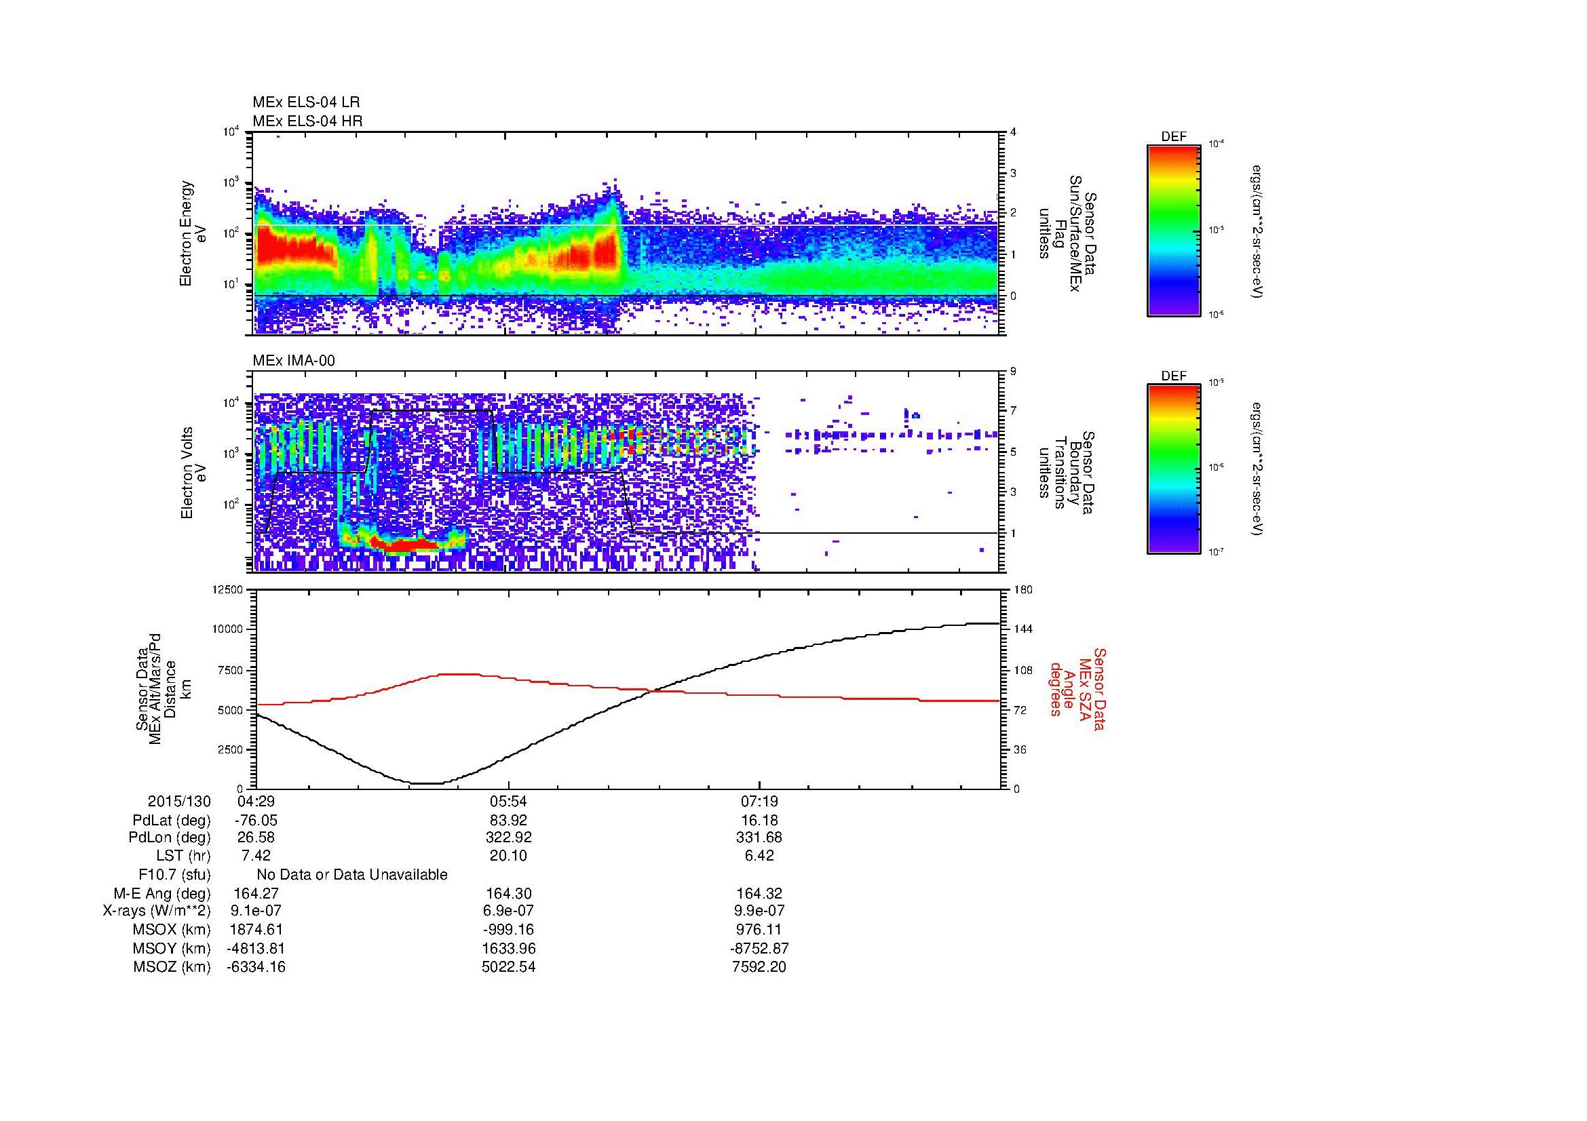Viewport: 1587px width, 1121px height.
Task: Select the '2015/130' date label
Action: click(x=179, y=802)
